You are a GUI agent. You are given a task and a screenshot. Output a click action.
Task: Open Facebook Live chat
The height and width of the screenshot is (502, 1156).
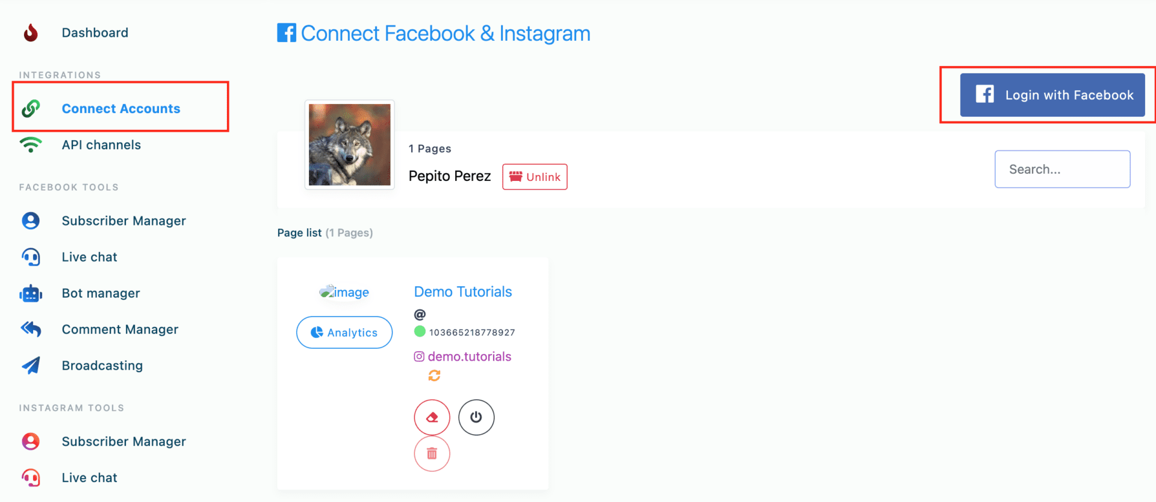pos(89,257)
